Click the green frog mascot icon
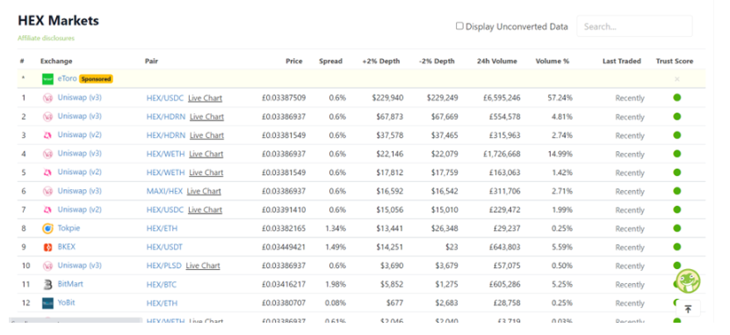 688,281
